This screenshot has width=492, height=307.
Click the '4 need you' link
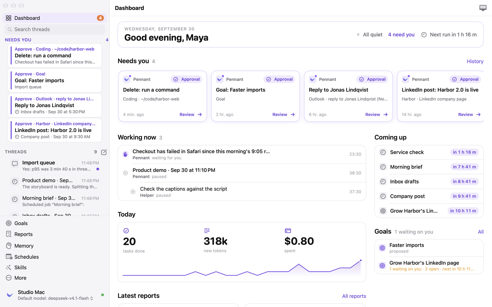[x=401, y=35]
